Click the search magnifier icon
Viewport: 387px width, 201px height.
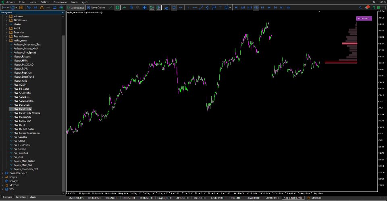pos(360,8)
